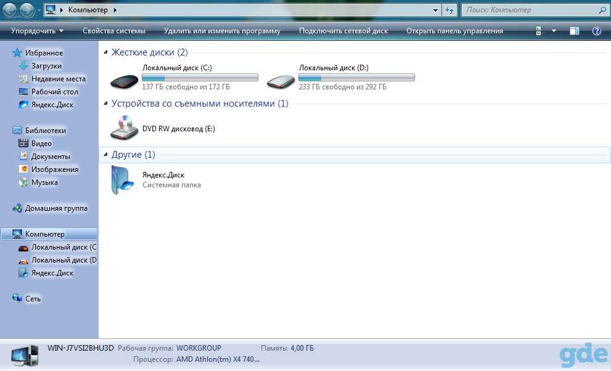Collapse the Жесткие диски group
The image size is (611, 371).
pos(105,52)
